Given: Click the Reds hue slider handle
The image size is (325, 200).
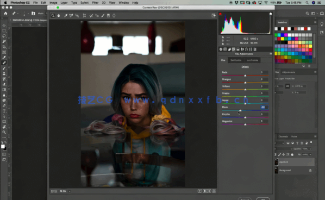Looking at the screenshot, I should click(245, 76).
